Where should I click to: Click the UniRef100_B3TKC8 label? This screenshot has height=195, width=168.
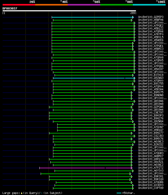151,75
